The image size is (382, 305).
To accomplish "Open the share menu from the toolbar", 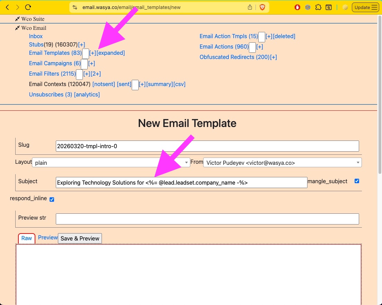I will [250, 7].
